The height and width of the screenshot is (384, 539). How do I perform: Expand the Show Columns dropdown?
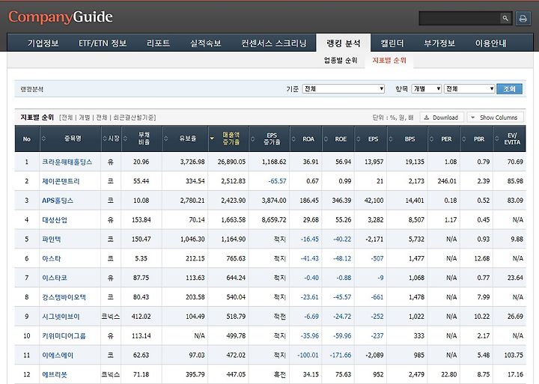(x=495, y=118)
